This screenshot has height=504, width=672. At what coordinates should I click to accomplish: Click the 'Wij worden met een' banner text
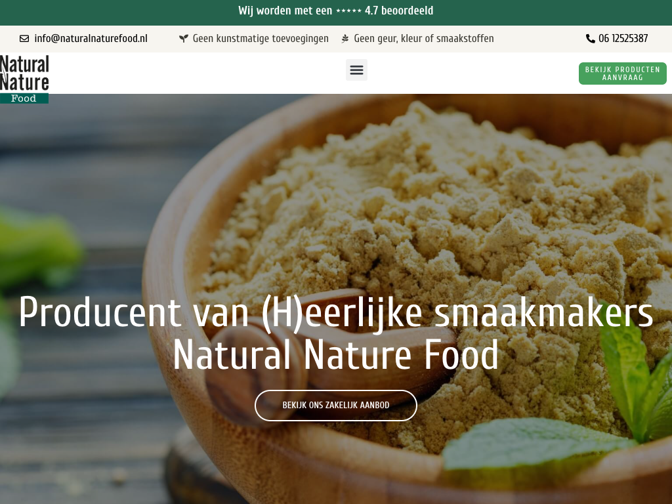point(285,10)
